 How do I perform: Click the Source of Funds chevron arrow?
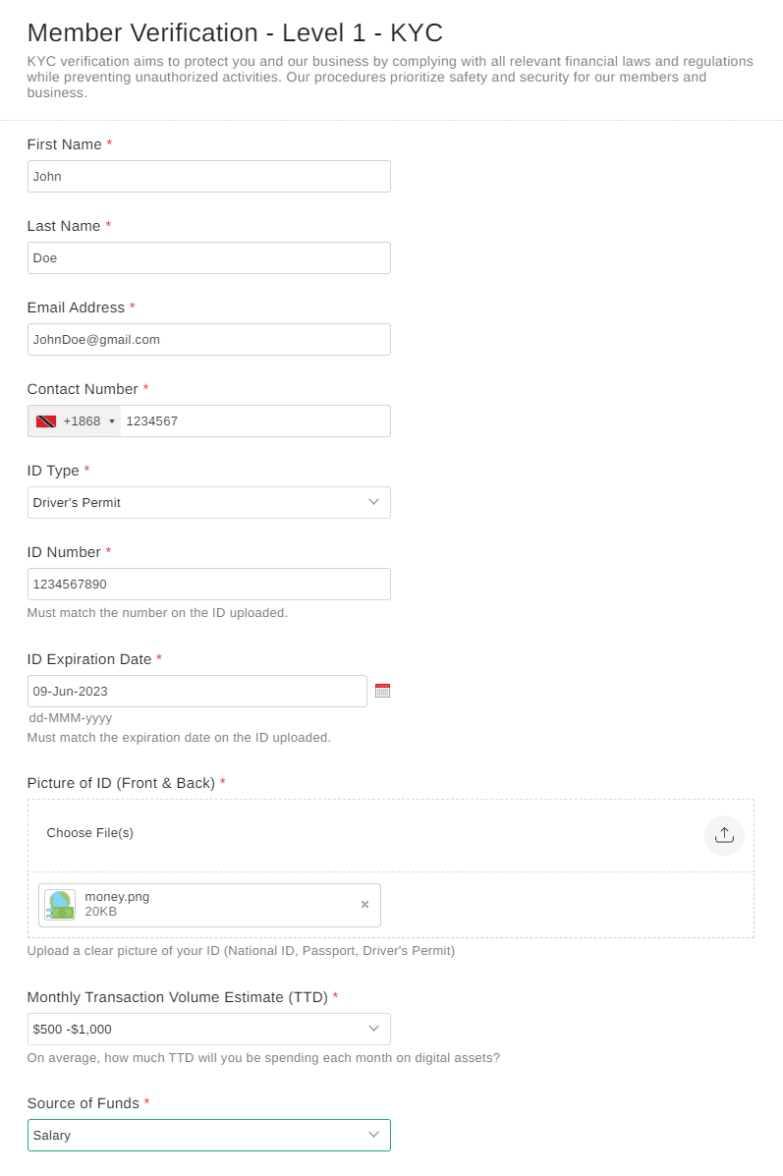(373, 1136)
